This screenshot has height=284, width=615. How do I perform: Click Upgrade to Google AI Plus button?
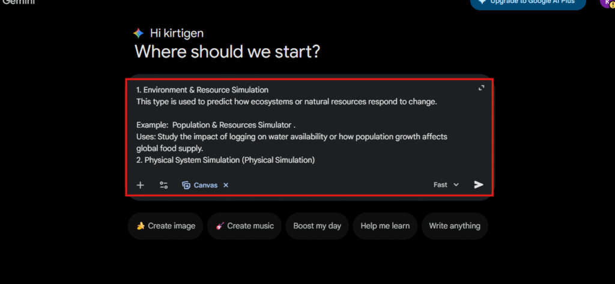[x=527, y=3]
